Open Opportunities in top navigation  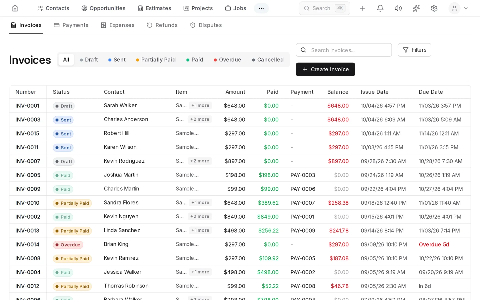103,8
